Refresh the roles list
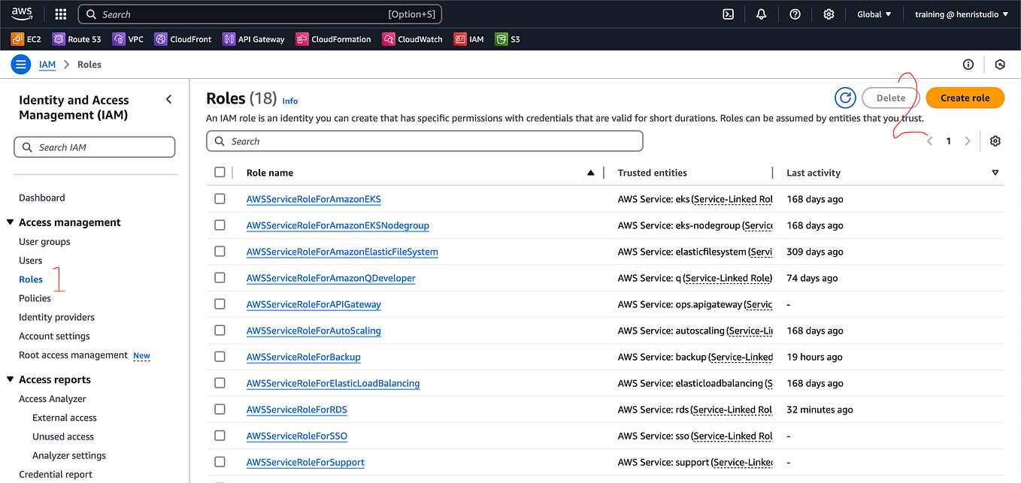1021x483 pixels. tap(845, 98)
